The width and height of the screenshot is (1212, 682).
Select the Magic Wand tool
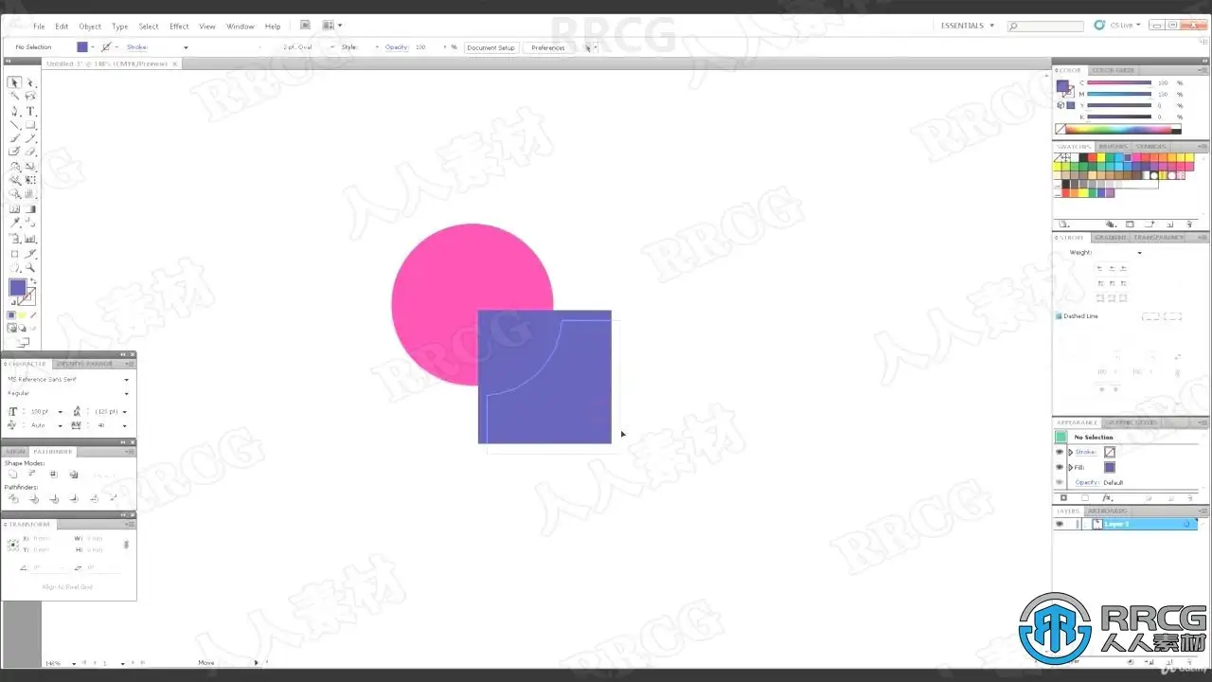point(14,97)
